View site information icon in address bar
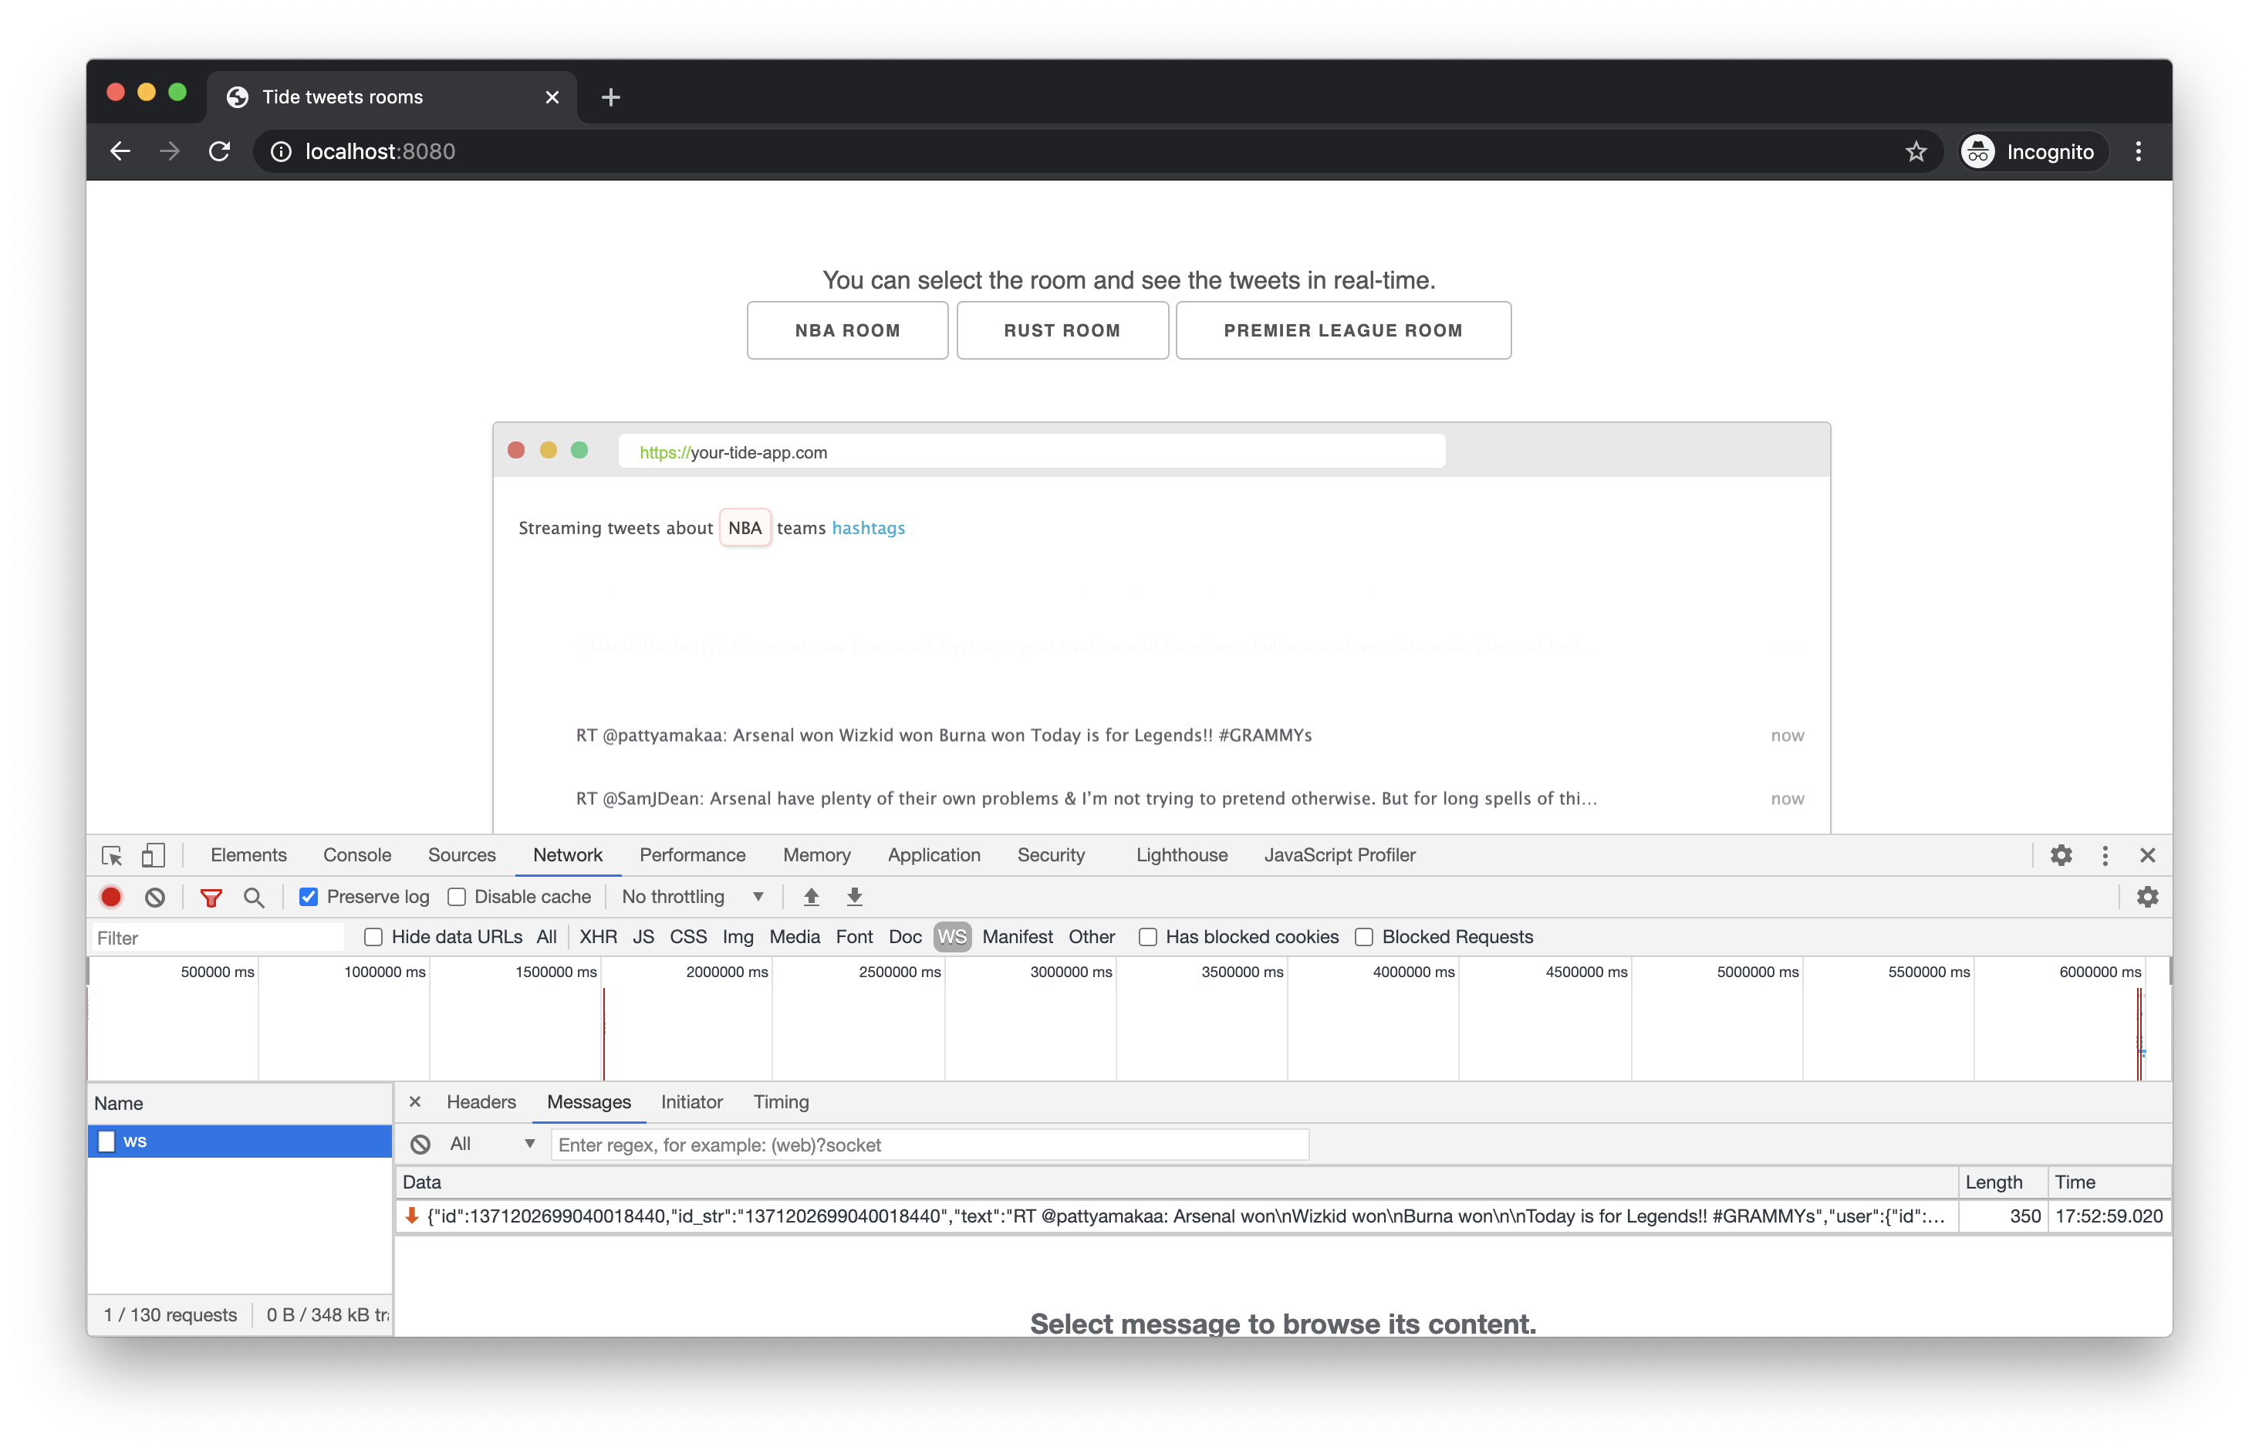 (x=281, y=152)
